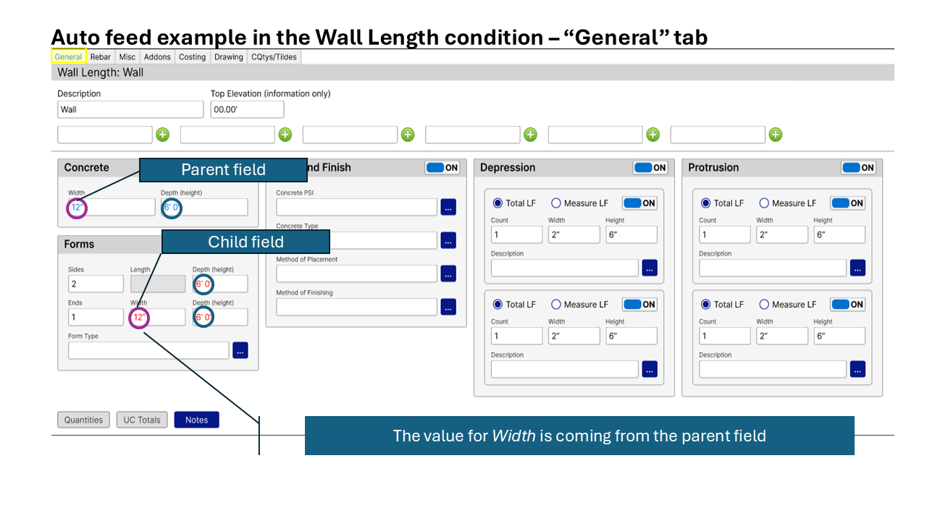Viewport: 927px width, 521px height.
Task: Toggle the Protrusion section ON switch
Action: [858, 168]
